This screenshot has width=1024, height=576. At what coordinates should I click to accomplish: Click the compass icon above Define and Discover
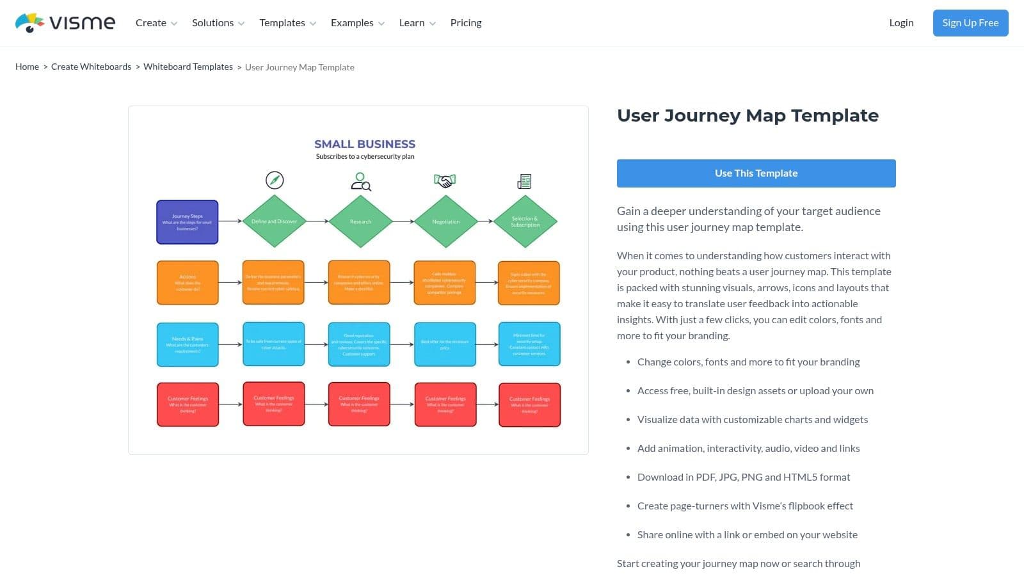pyautogui.click(x=275, y=180)
